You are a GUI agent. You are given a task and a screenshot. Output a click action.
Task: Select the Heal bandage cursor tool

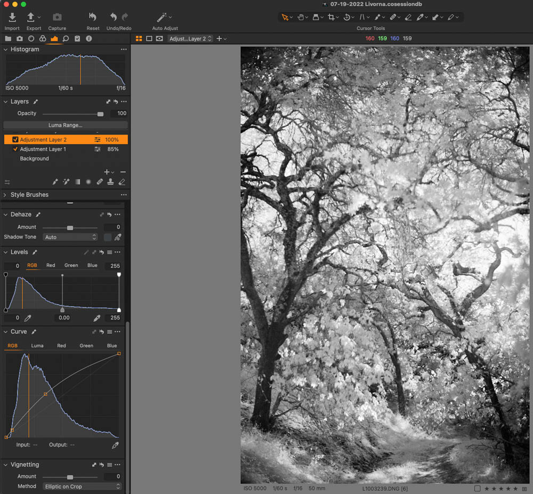point(393,17)
